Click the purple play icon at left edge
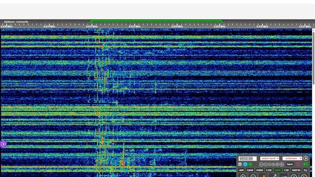This screenshot has width=315, height=177. coord(3,144)
